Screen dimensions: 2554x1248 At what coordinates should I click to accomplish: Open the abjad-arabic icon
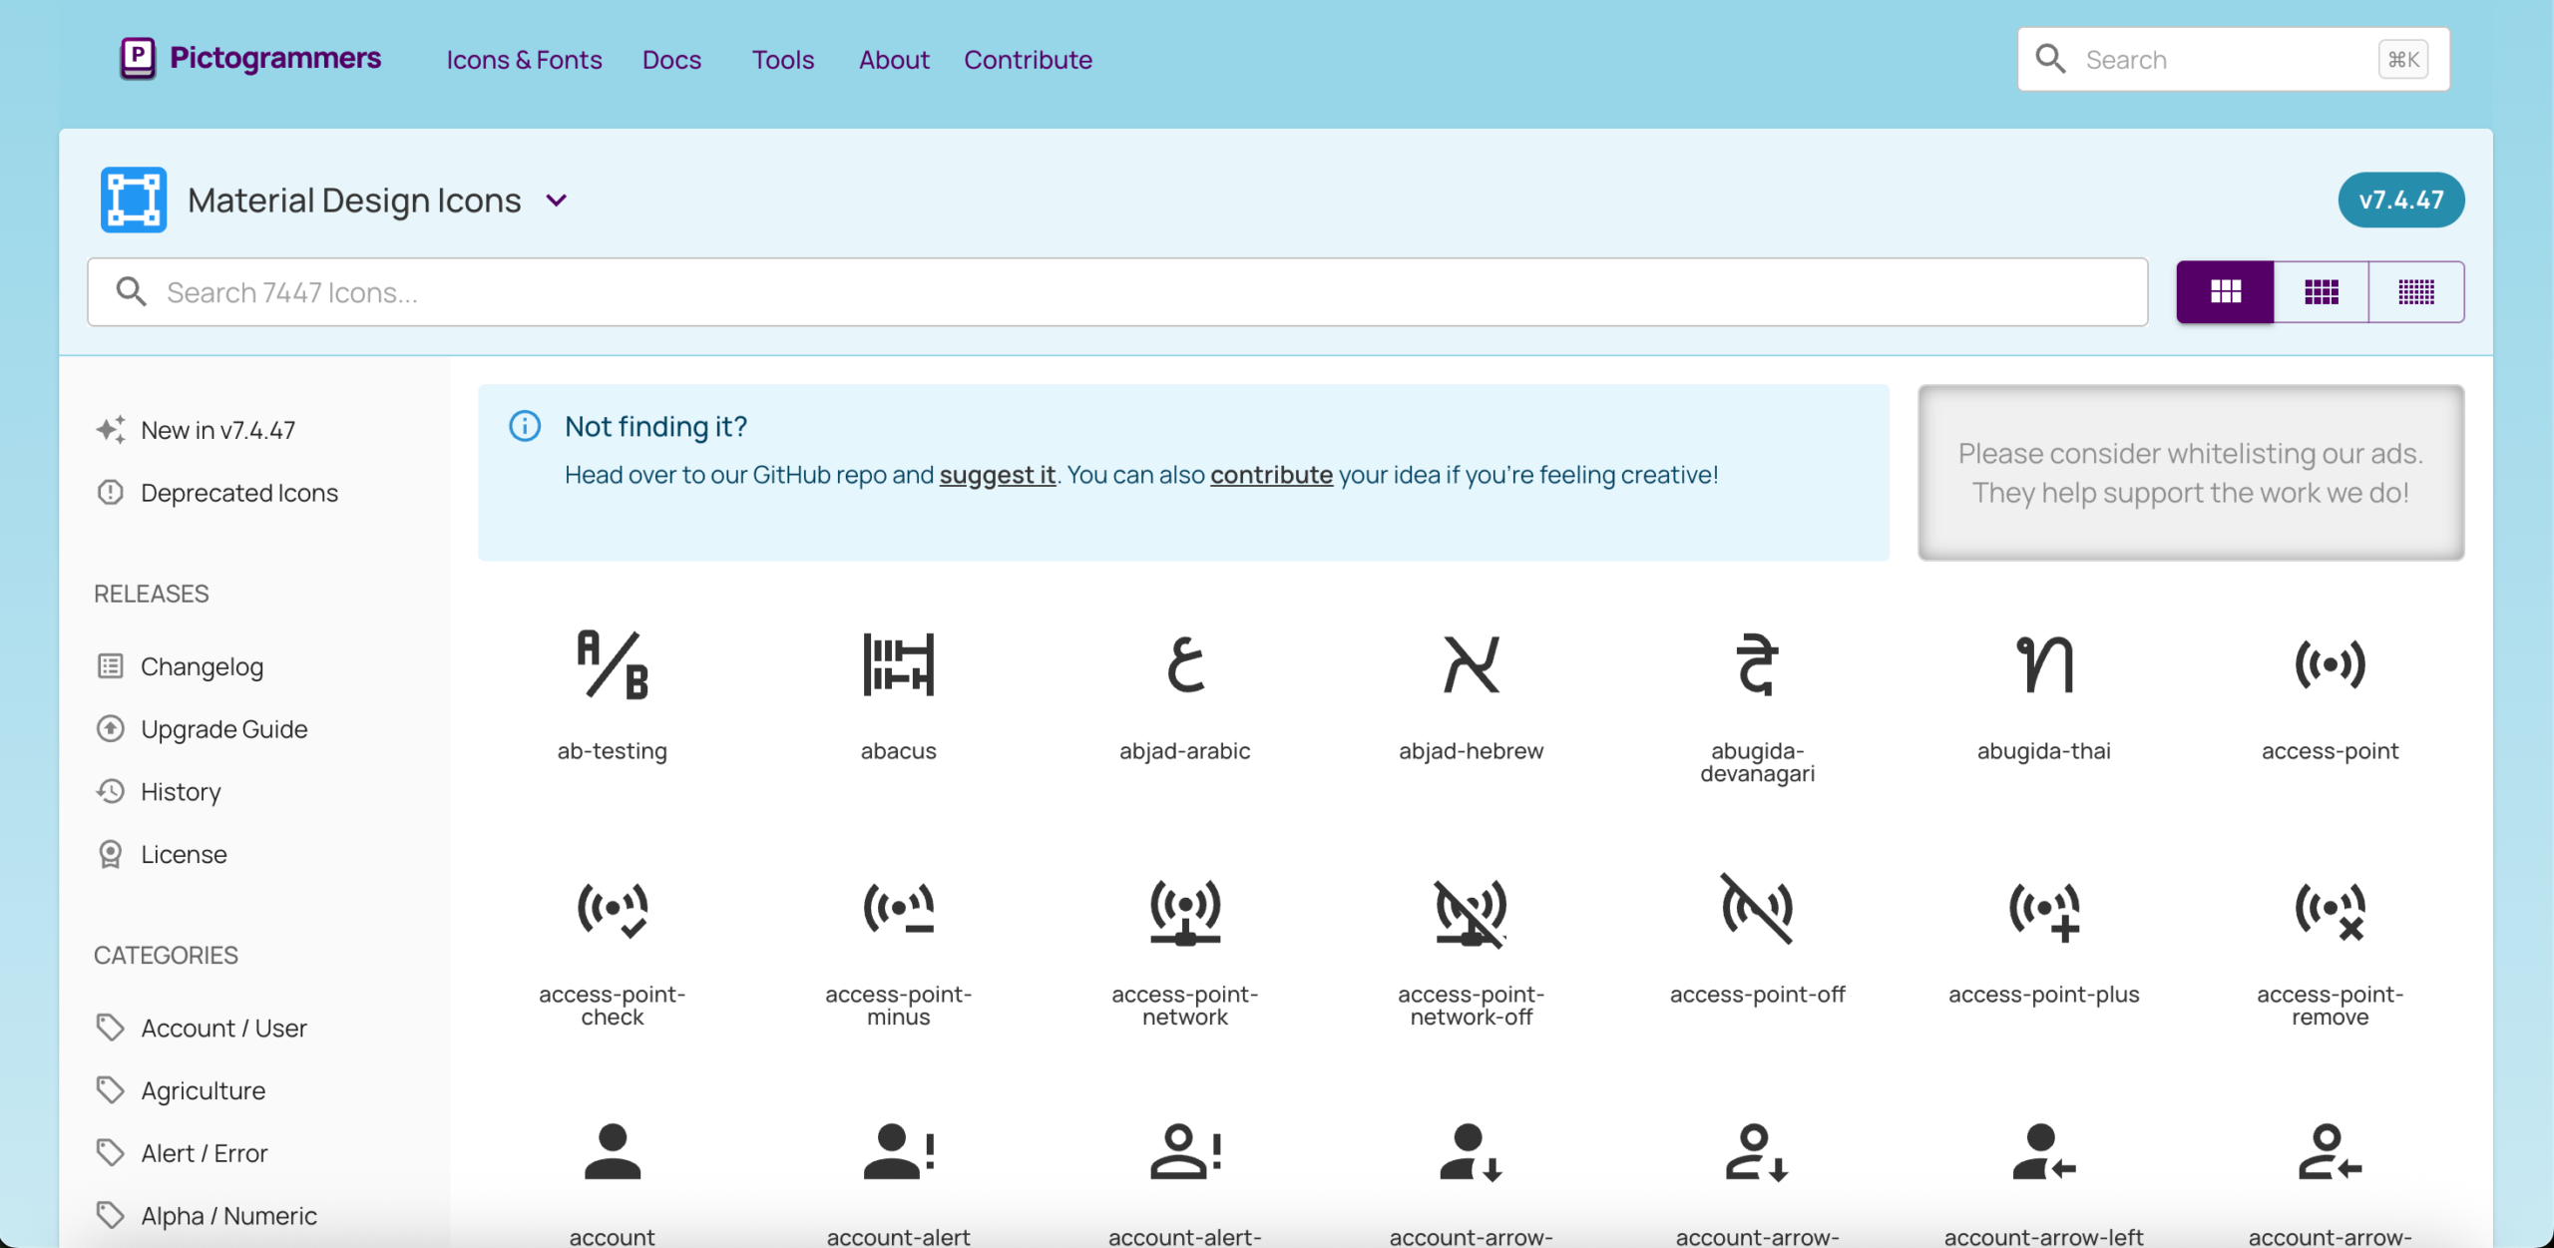[x=1184, y=664]
